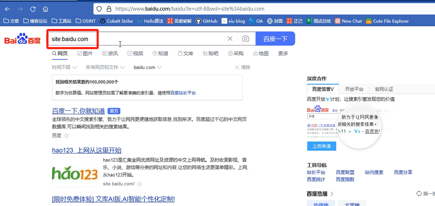Expand the baidu.com site filter
The height and width of the screenshot is (206, 435).
148,67
